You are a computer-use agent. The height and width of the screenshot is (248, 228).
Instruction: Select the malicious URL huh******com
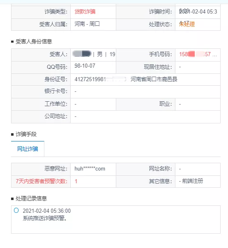(90, 169)
